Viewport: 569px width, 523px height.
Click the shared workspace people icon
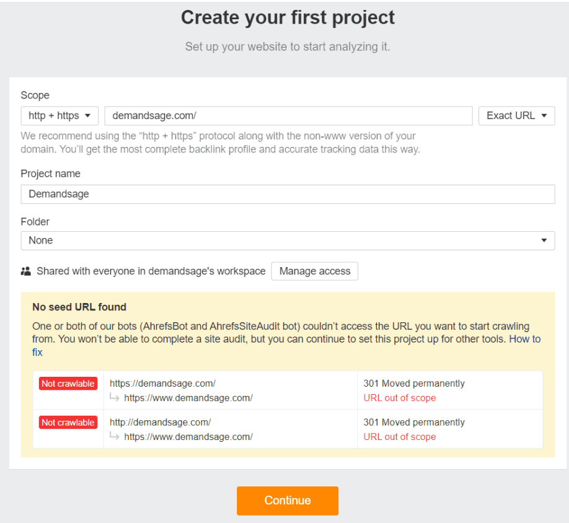[26, 271]
